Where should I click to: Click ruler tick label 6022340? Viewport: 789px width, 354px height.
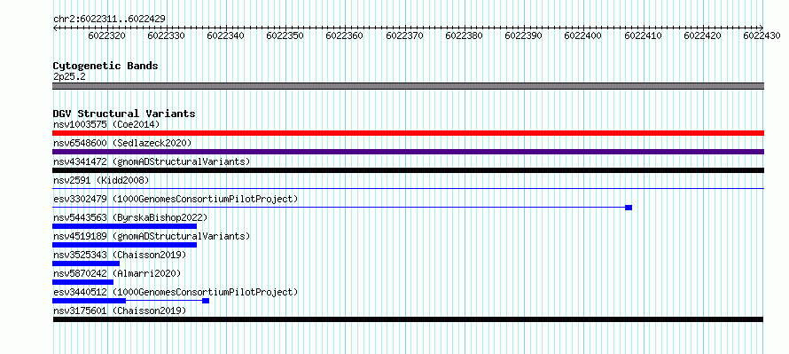pos(225,35)
